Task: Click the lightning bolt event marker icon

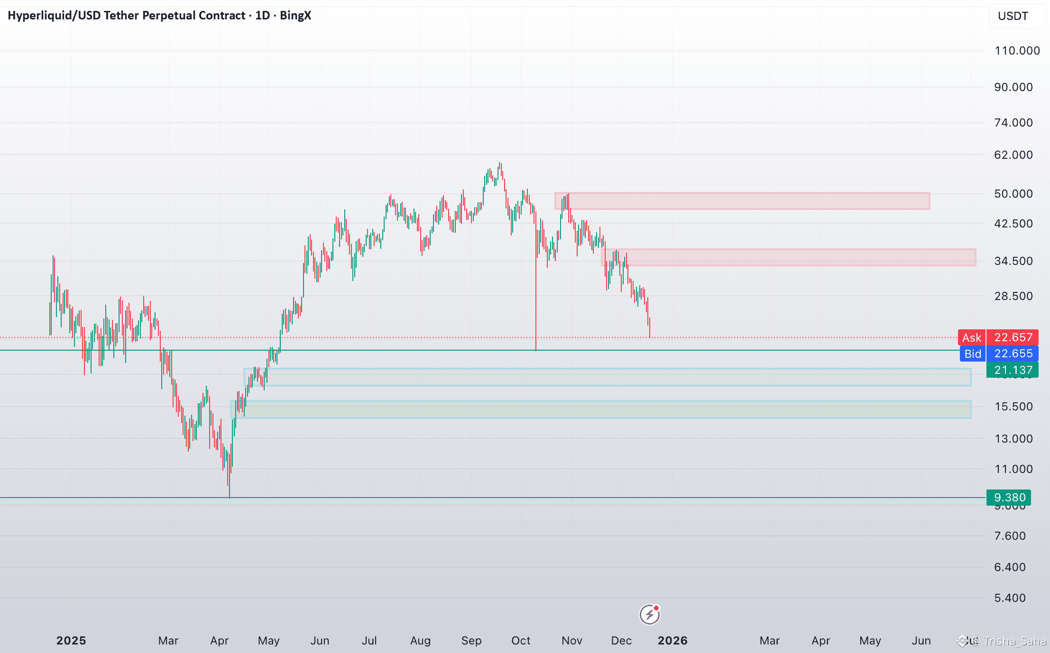Action: pyautogui.click(x=649, y=615)
